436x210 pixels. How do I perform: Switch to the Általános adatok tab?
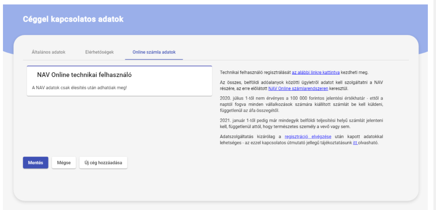49,52
